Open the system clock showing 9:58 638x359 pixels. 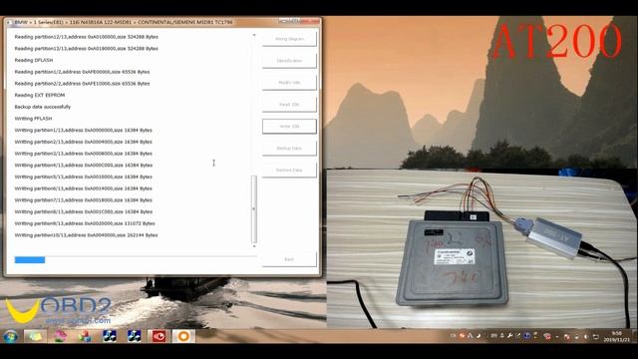[x=616, y=336]
